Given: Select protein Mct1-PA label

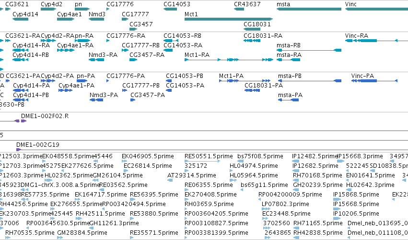Looking at the screenshot, I should tap(231, 76).
